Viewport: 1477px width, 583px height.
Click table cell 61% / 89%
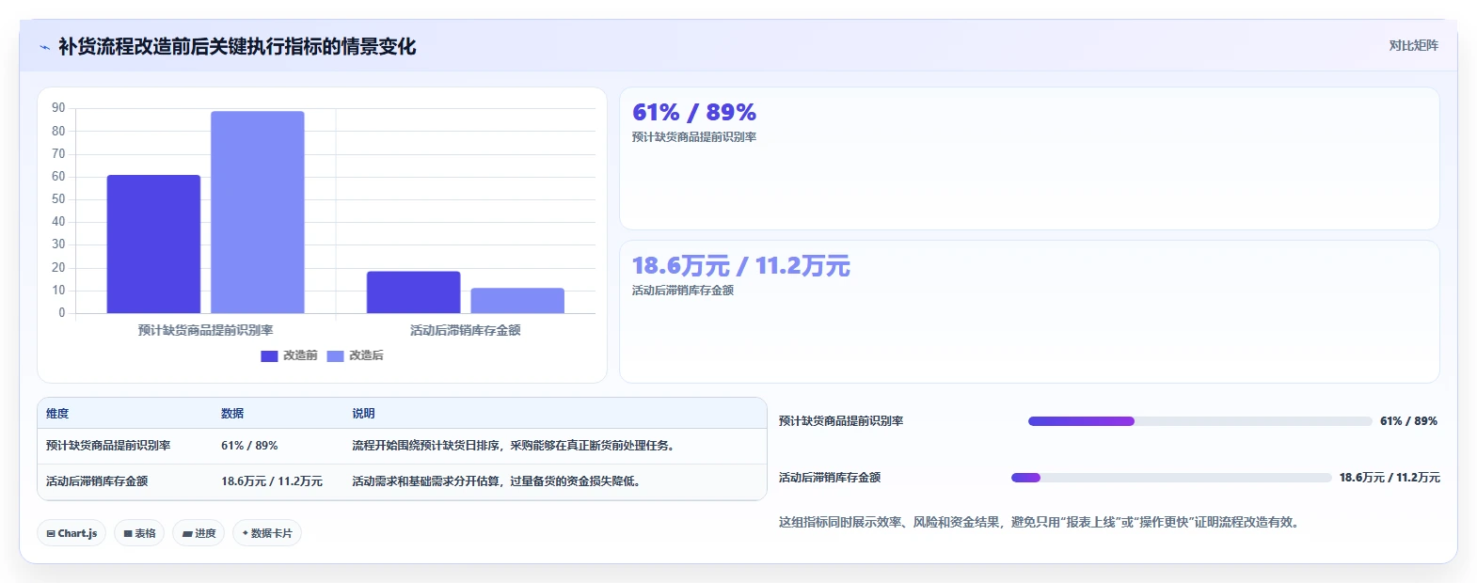(x=249, y=446)
